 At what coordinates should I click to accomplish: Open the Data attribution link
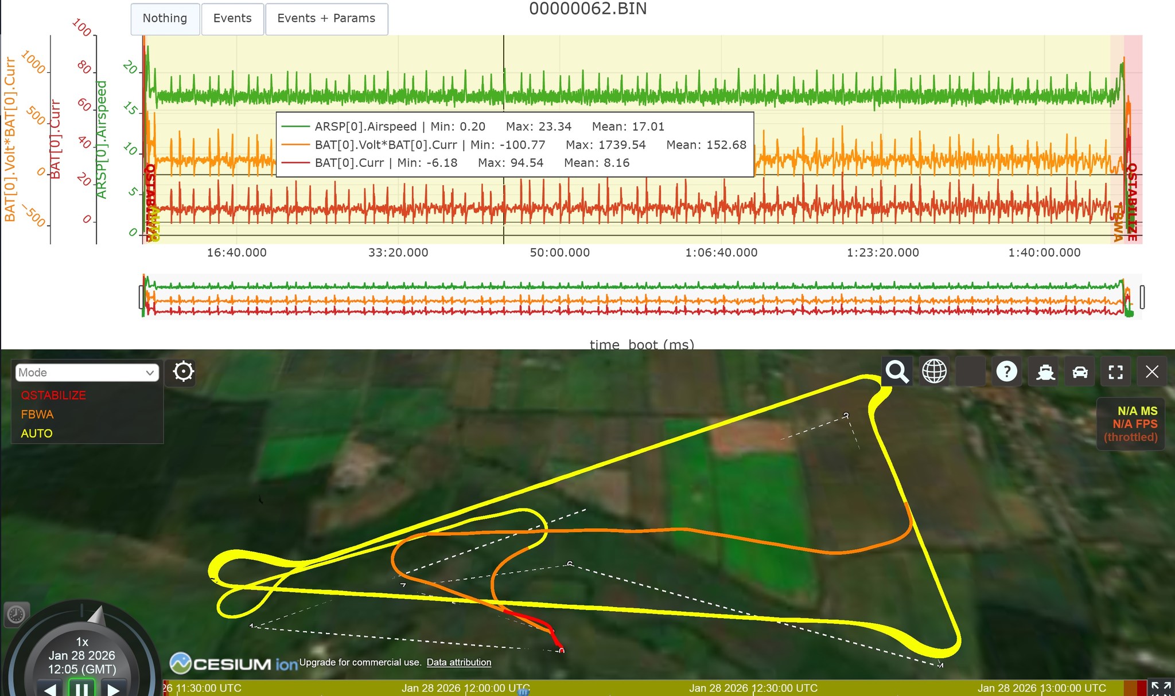(x=458, y=662)
